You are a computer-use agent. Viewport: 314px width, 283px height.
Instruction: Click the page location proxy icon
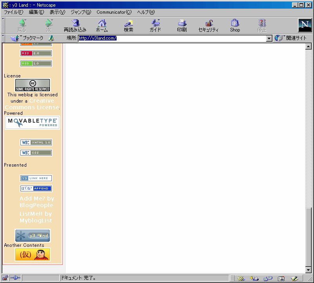[51, 38]
